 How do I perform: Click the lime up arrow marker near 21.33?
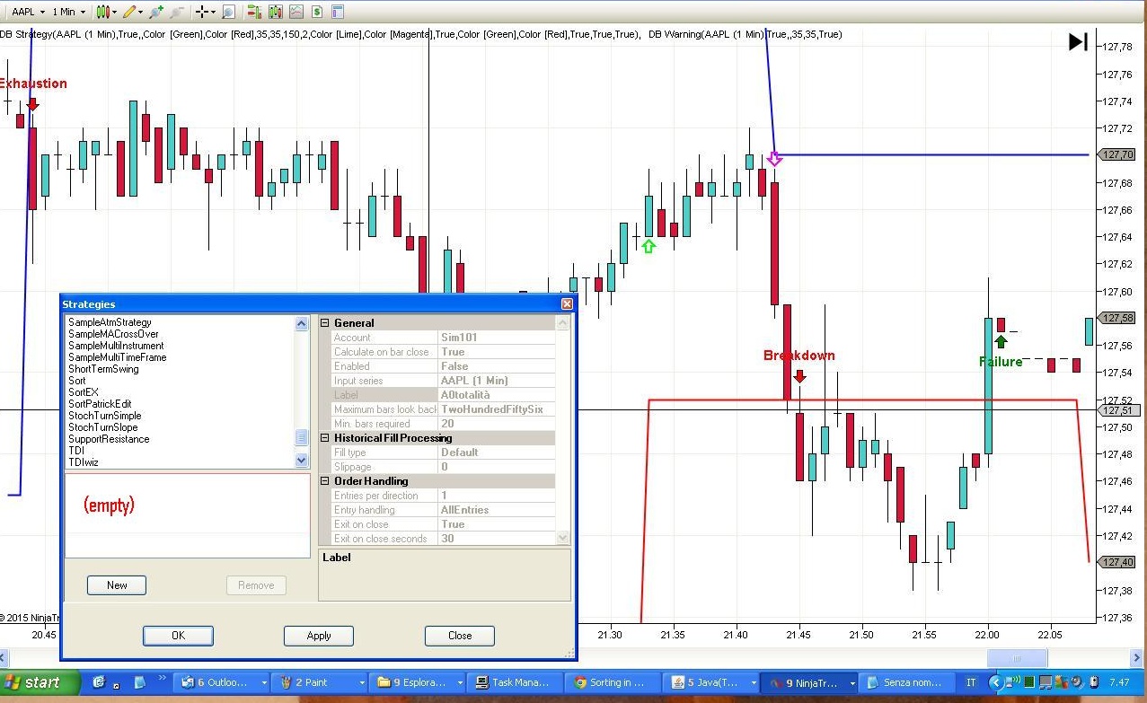(x=648, y=246)
